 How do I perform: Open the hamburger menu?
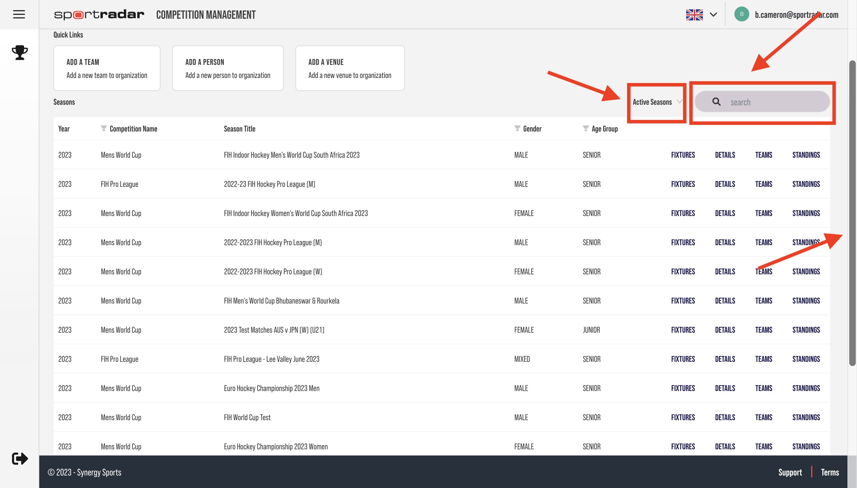[19, 14]
